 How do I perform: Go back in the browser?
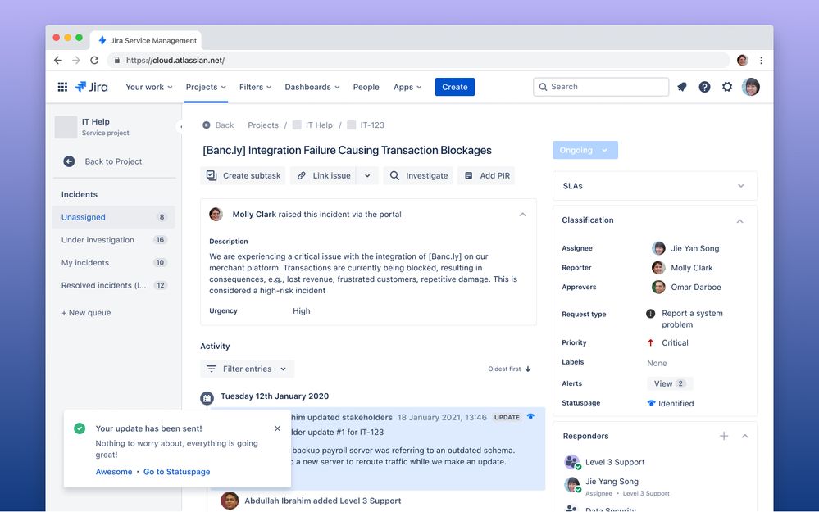tap(58, 60)
